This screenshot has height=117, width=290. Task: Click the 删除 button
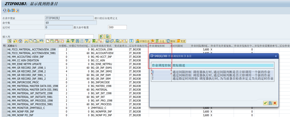(x=171, y=41)
